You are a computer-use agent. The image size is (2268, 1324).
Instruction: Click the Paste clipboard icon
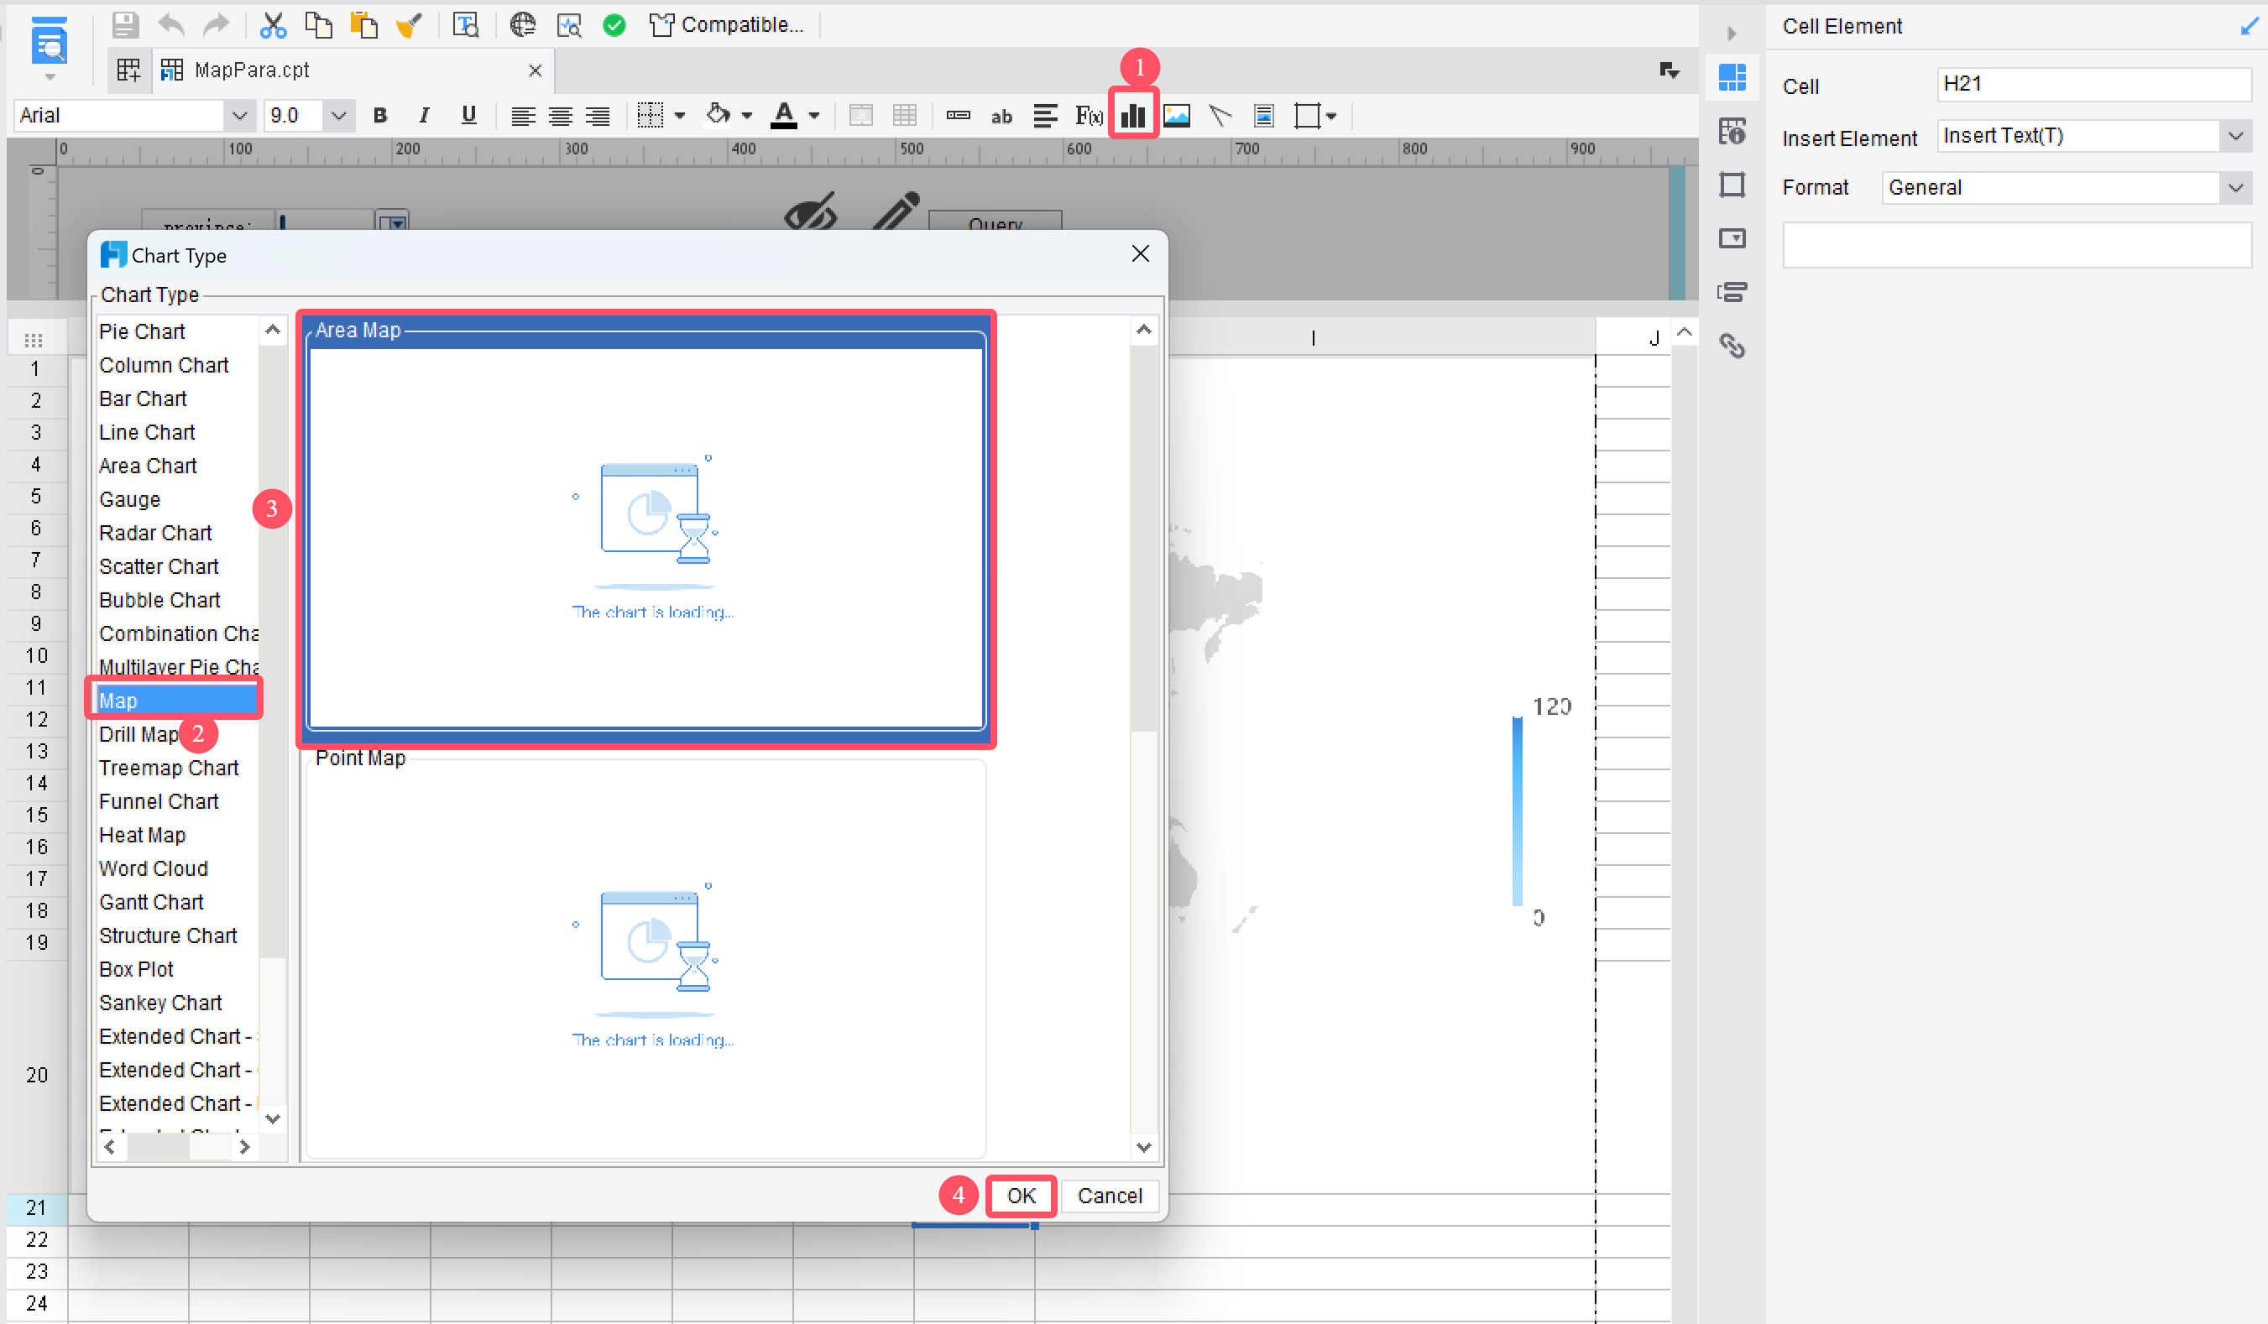(363, 25)
